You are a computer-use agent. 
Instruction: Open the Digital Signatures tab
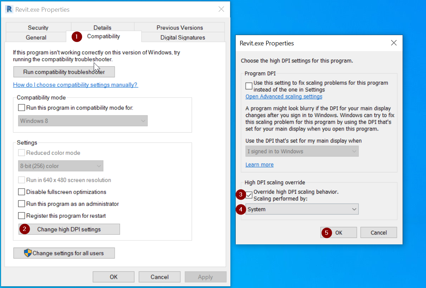tap(183, 37)
